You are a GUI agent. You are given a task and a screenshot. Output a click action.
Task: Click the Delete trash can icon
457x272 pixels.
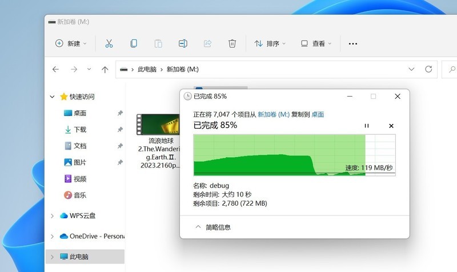pos(232,44)
